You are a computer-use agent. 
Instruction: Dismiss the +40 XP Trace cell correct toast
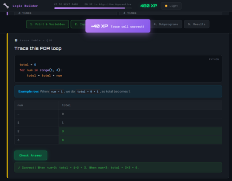(x=118, y=26)
